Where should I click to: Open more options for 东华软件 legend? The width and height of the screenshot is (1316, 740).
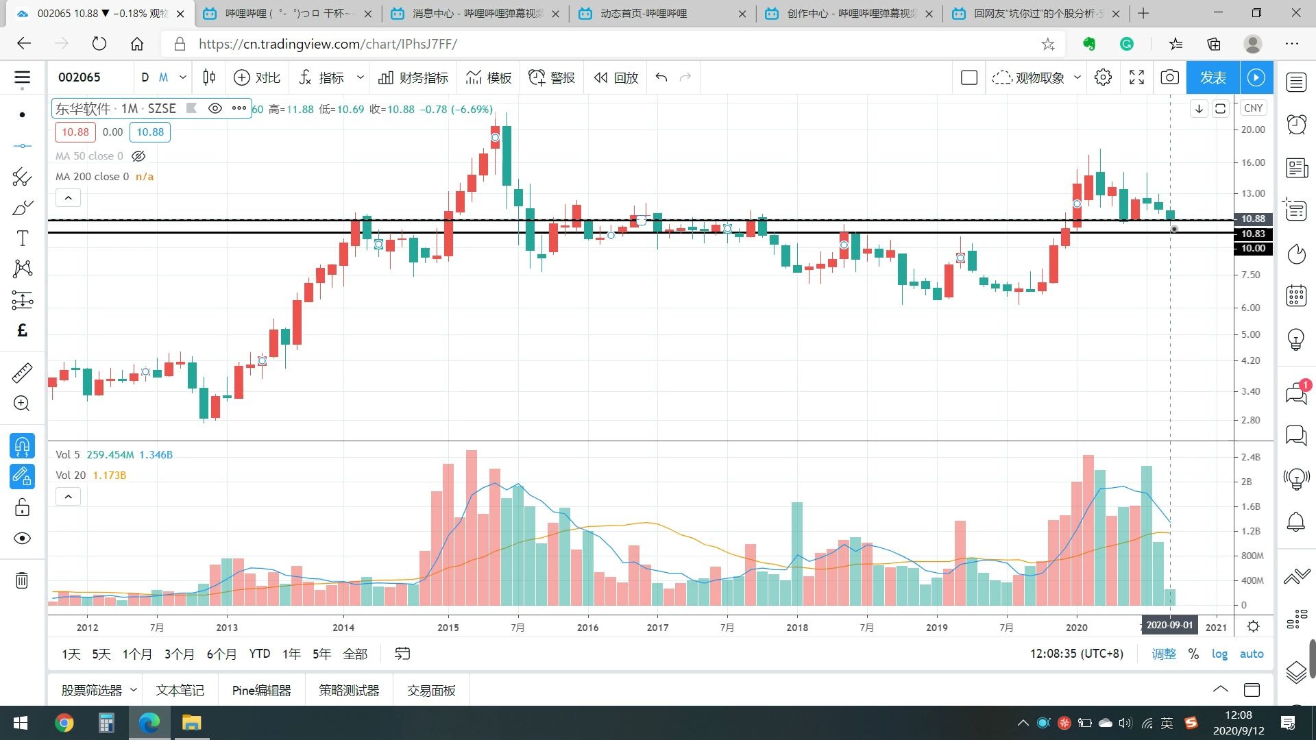point(239,108)
